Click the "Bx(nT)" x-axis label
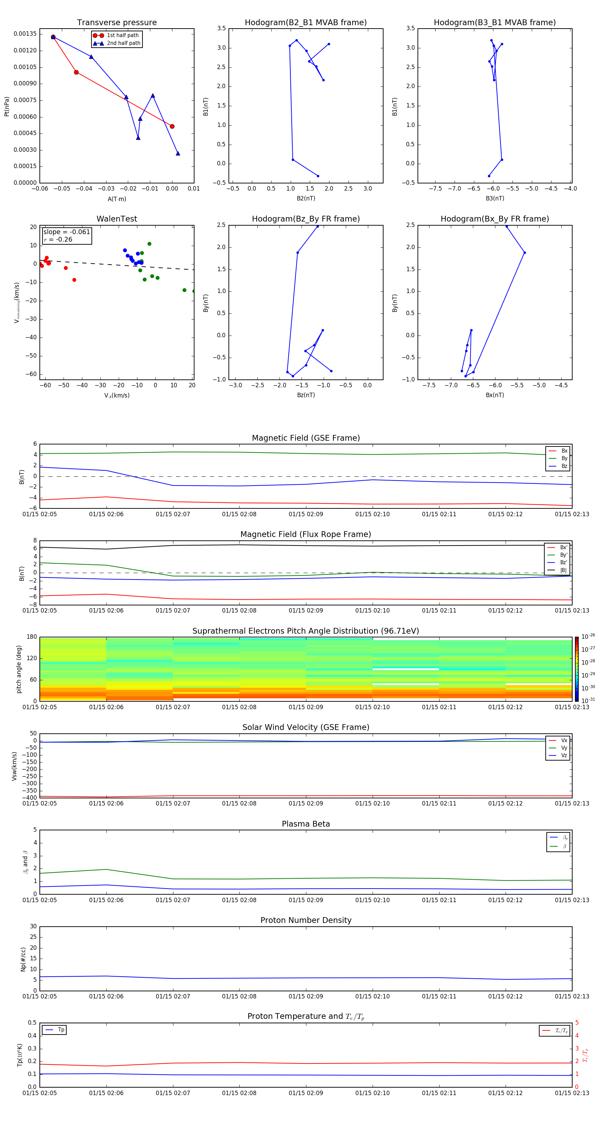The height and width of the screenshot is (1123, 612). pyautogui.click(x=495, y=395)
